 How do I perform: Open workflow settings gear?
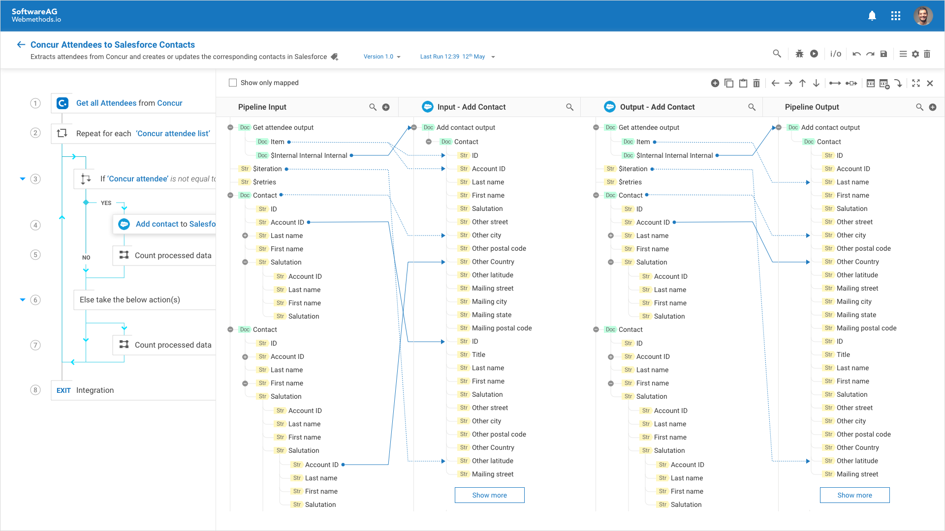915,54
